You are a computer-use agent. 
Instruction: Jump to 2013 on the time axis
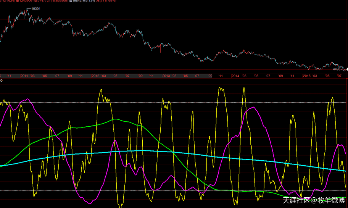[166, 76]
